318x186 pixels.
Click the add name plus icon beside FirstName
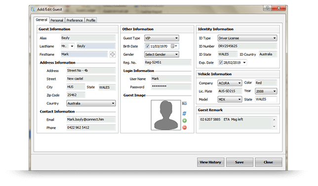[113, 54]
